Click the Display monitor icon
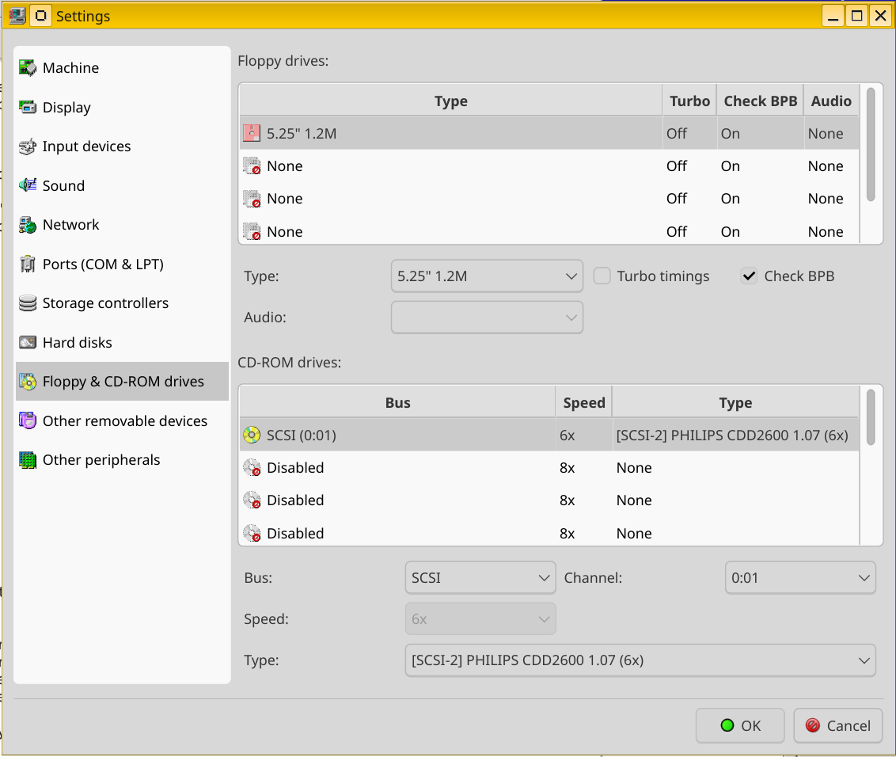The width and height of the screenshot is (896, 757). [28, 108]
